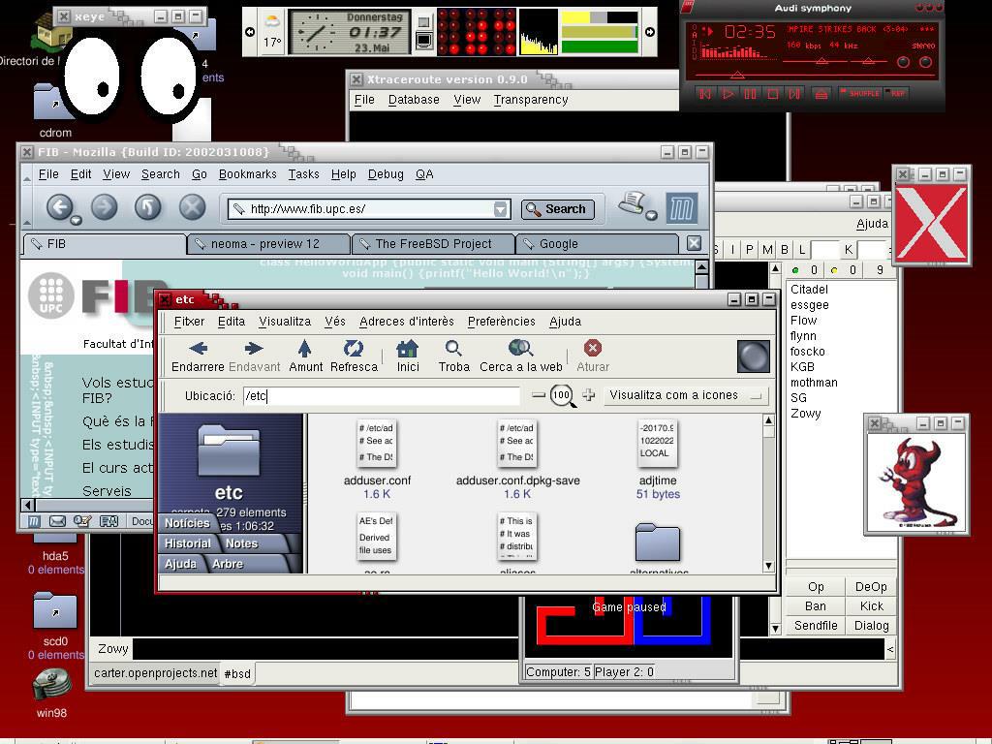
Task: Pause playback in the Audi symphony player
Action: pos(751,94)
